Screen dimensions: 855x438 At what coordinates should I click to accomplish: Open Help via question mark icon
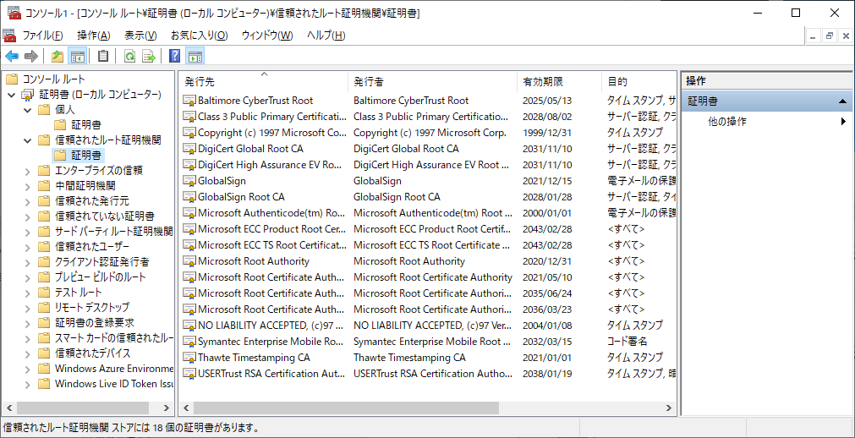(175, 56)
